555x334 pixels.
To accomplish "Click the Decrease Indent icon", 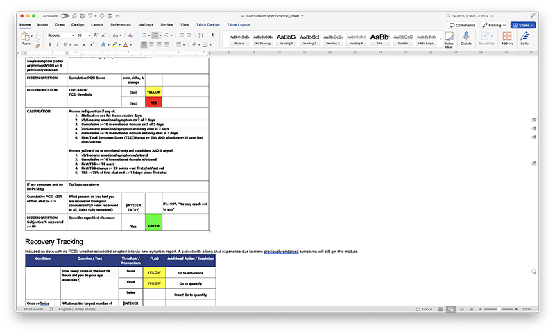I will pos(182,35).
